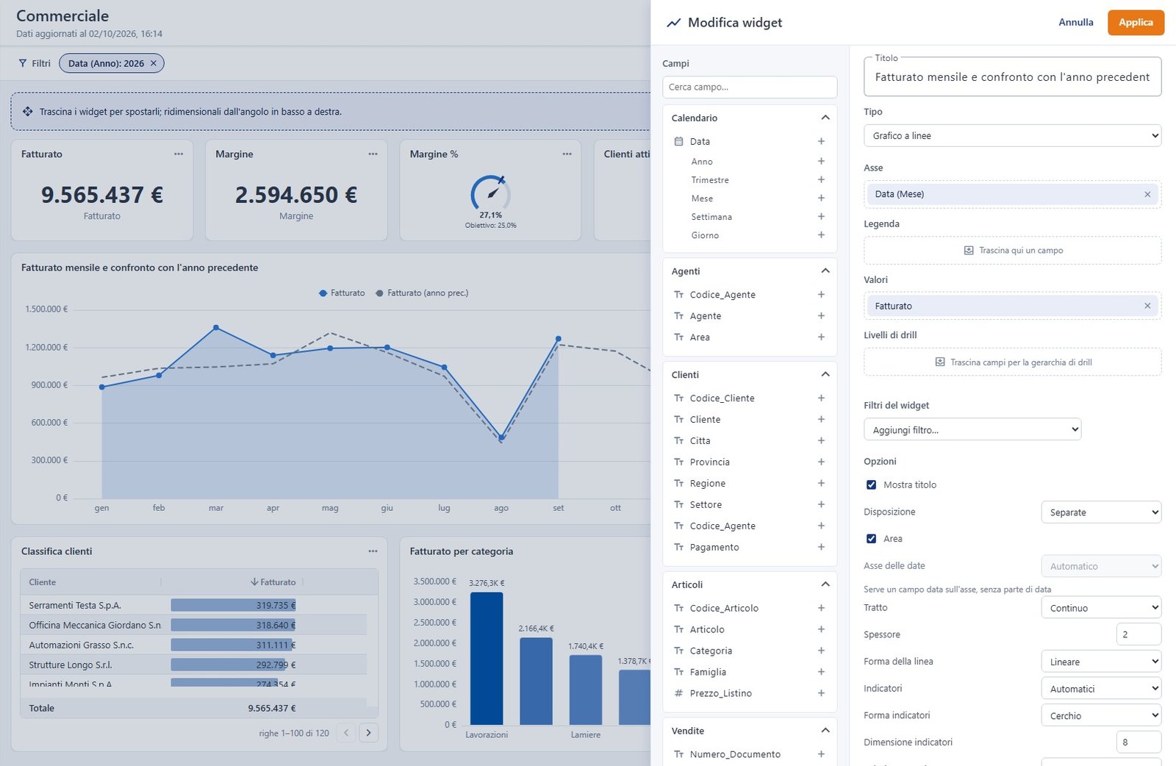The height and width of the screenshot is (766, 1176).
Task: Collapse the Clienti field group
Action: [825, 374]
